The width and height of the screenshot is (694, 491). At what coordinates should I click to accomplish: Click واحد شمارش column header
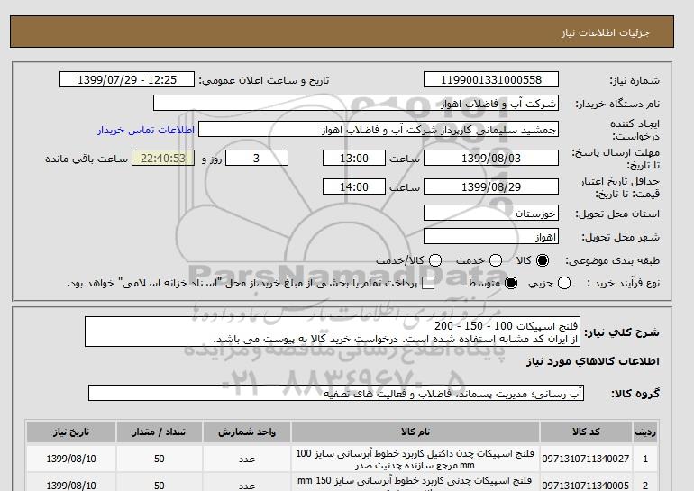(x=247, y=432)
